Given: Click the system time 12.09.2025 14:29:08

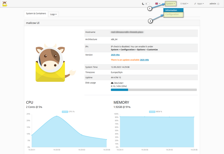Looking at the screenshot, I should (x=120, y=67).
